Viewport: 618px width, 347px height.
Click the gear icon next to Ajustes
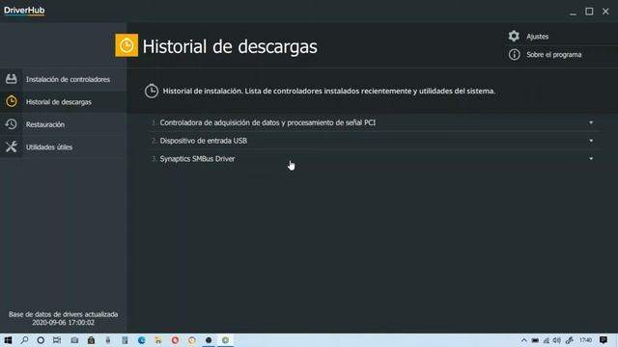[x=514, y=37]
